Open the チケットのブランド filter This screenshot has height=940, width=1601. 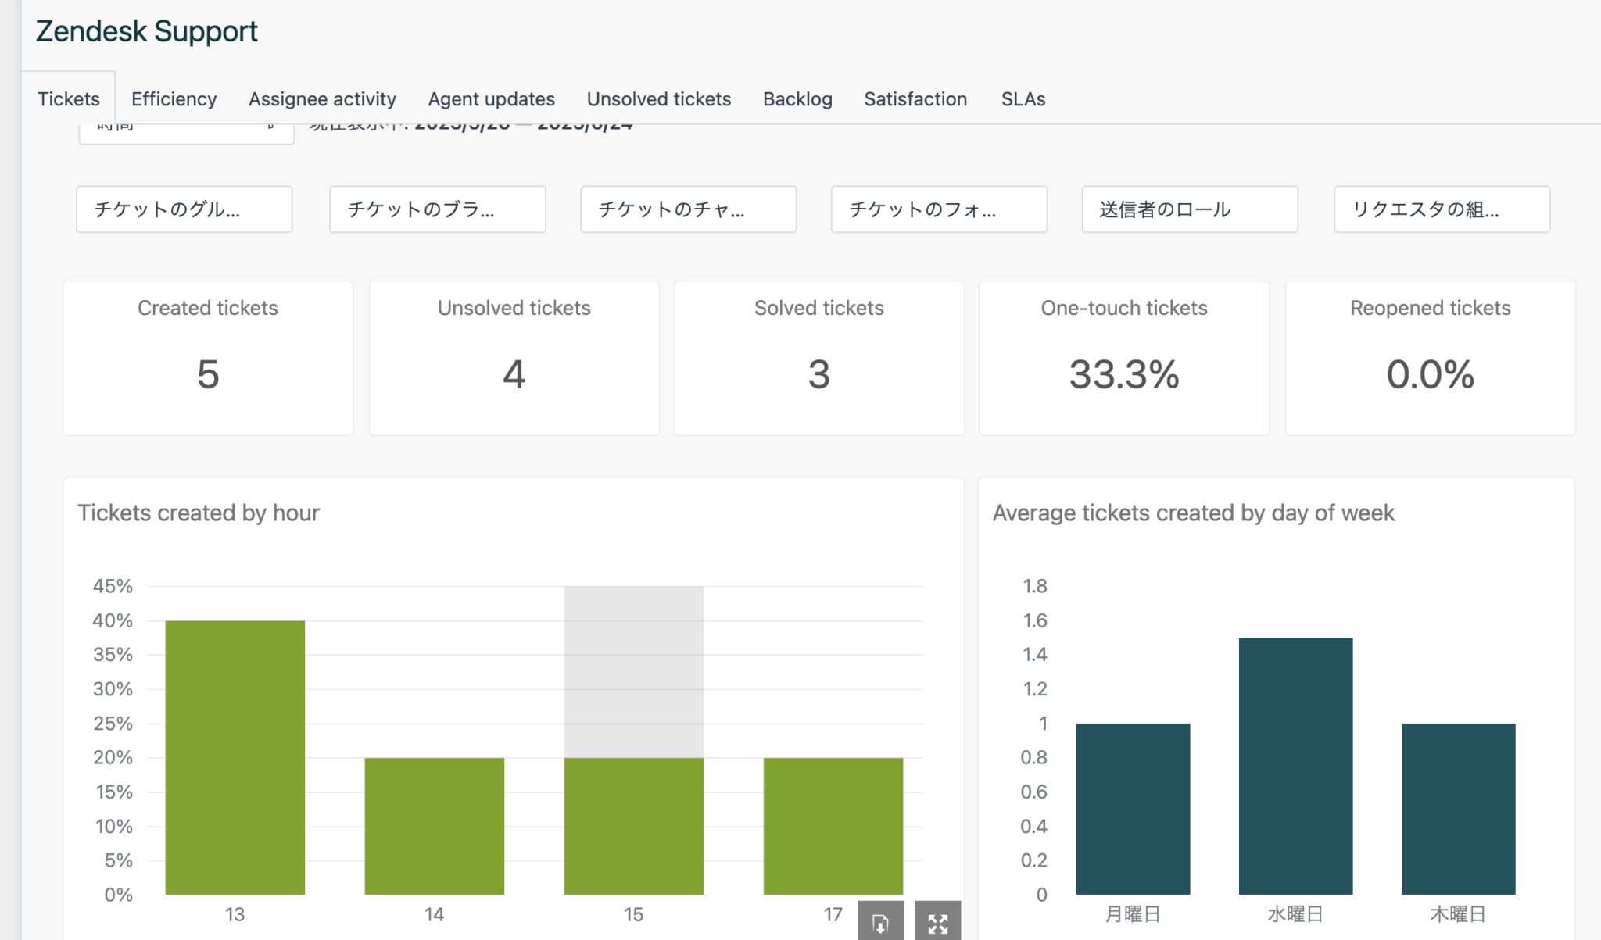(437, 209)
